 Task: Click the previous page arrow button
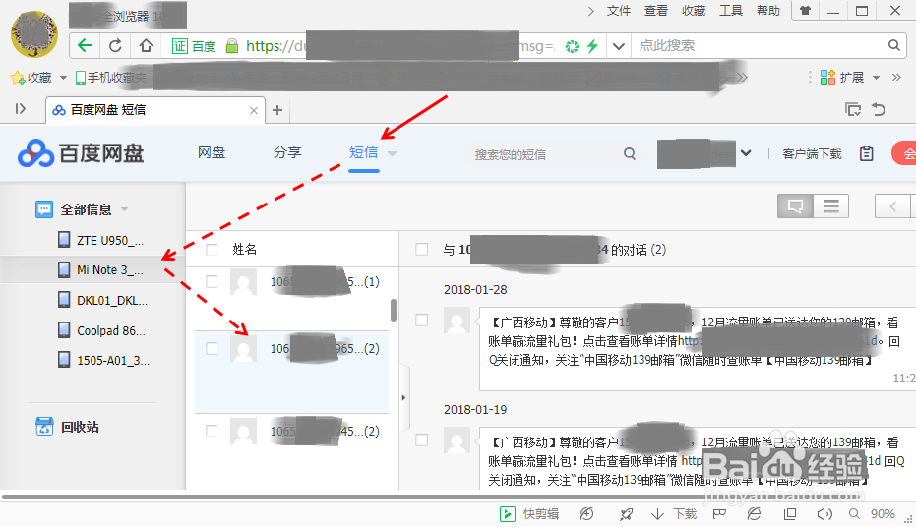pyautogui.click(x=892, y=206)
